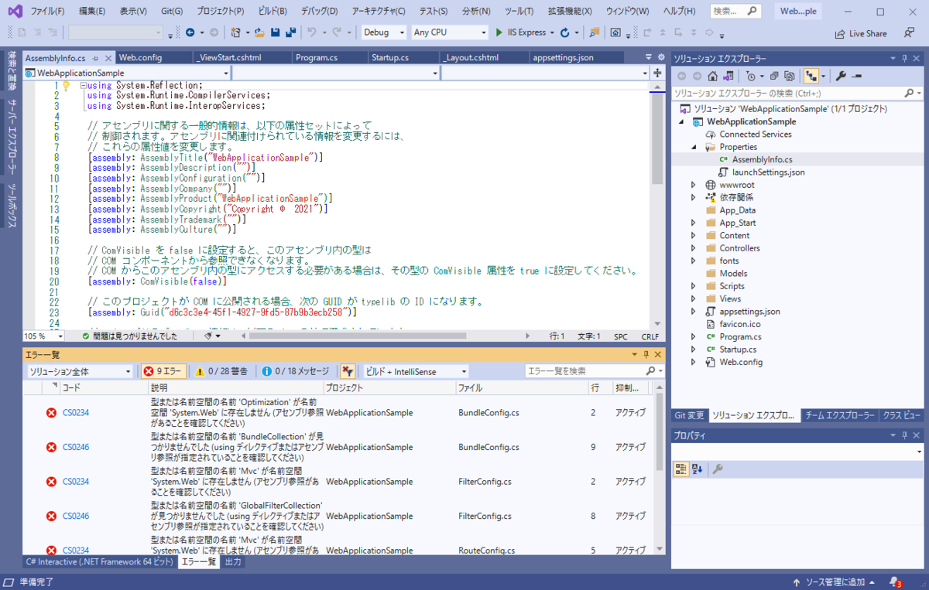929x590 pixels.
Task: Toggle the 0 / 28 警告 warnings filter
Action: pyautogui.click(x=221, y=371)
